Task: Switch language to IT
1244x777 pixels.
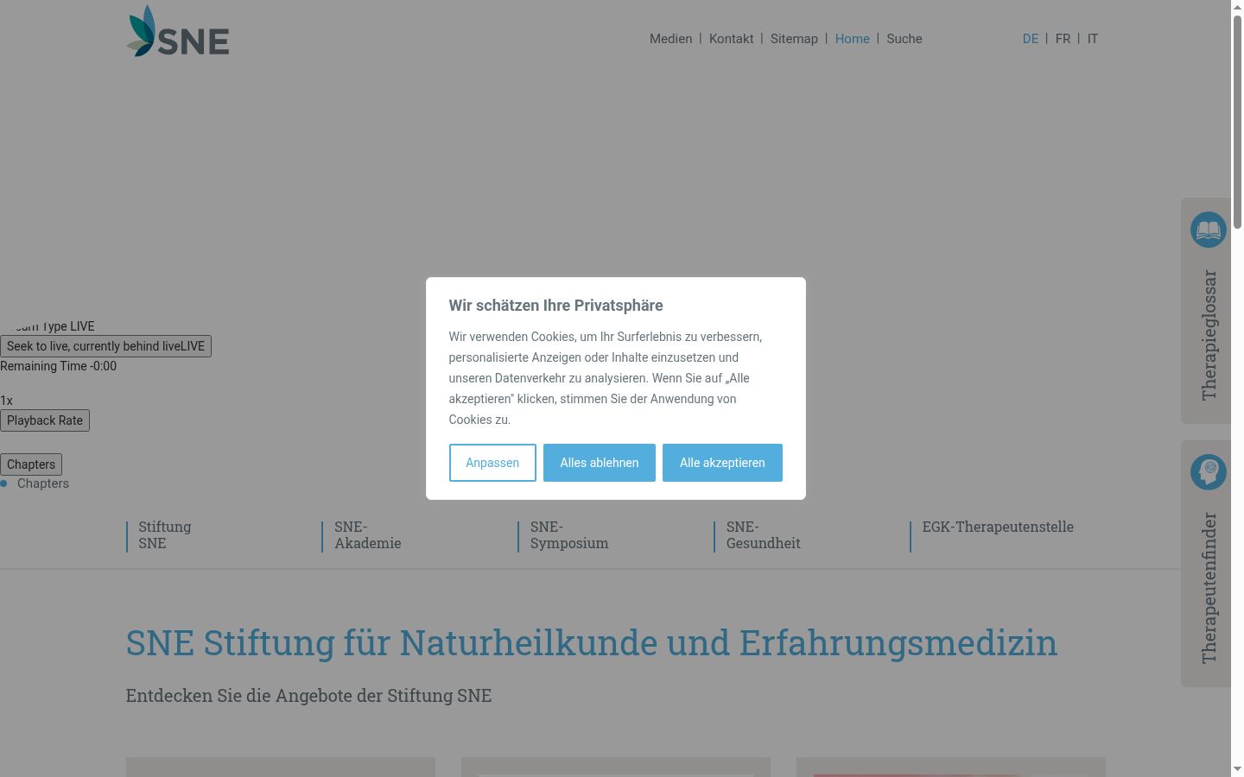Action: (1092, 39)
